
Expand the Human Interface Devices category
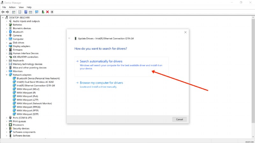click(x=6, y=53)
